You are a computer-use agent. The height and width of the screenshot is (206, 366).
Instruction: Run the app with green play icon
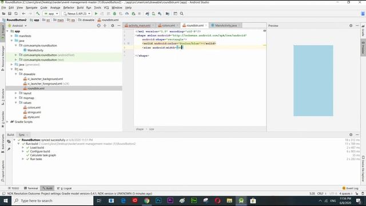tap(96, 14)
